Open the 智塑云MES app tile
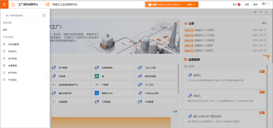 (x=113, y=93)
